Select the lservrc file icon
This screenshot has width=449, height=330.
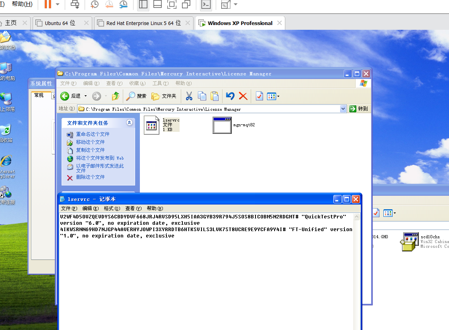(151, 125)
